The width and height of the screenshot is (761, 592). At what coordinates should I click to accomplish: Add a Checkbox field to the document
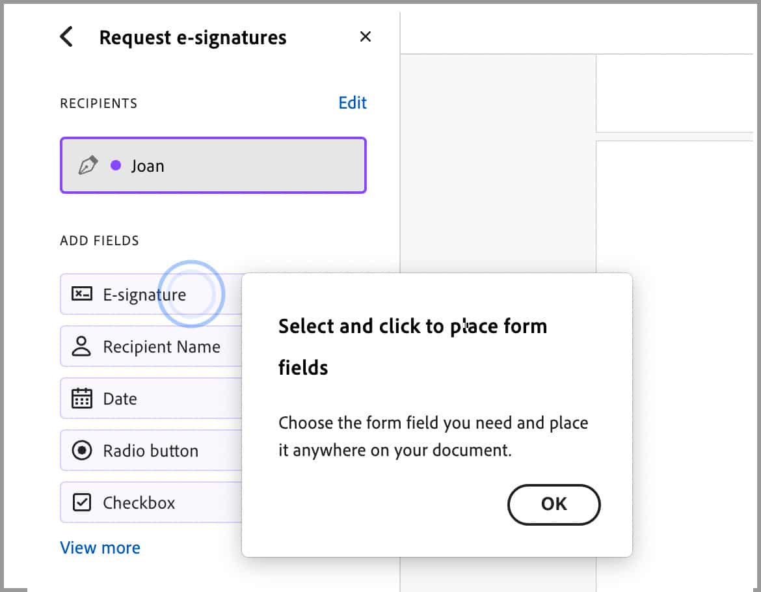[x=139, y=502]
